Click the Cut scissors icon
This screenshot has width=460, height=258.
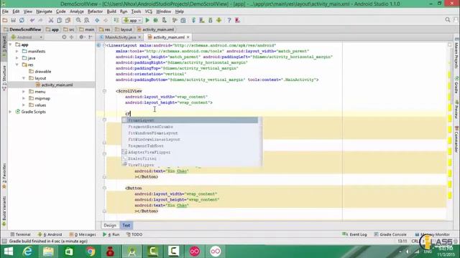[x=51, y=20]
